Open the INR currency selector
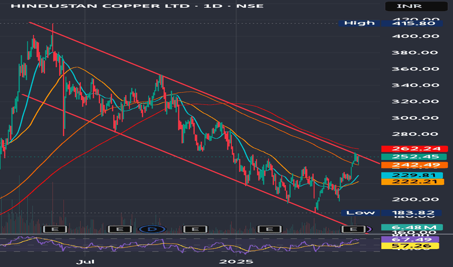 pyautogui.click(x=417, y=6)
